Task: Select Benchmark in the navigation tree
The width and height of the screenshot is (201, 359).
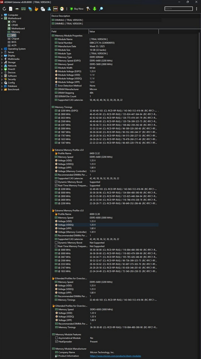Action: coord(13,89)
